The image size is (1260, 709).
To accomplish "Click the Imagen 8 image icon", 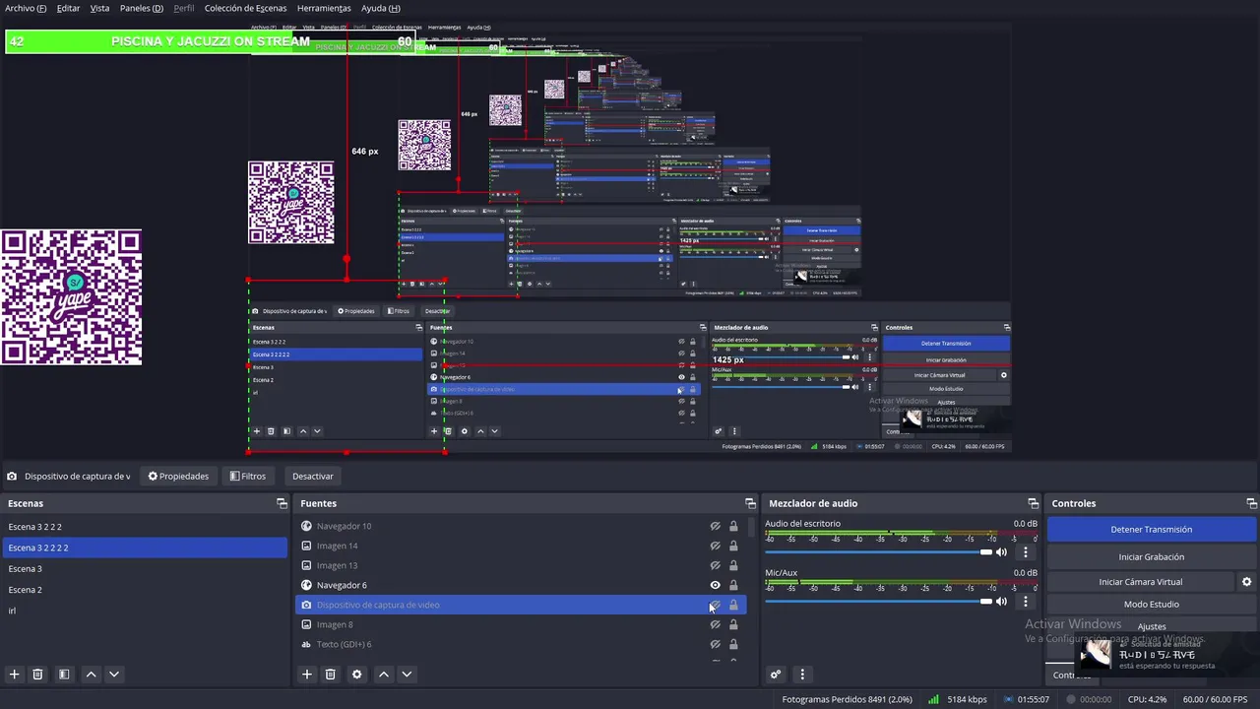I will [x=306, y=624].
